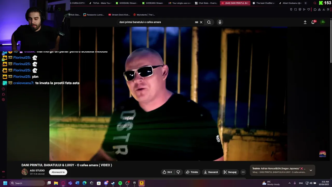The height and width of the screenshot is (187, 332).
Task: Open Microsoft Store from the taskbar
Action: coord(99,183)
